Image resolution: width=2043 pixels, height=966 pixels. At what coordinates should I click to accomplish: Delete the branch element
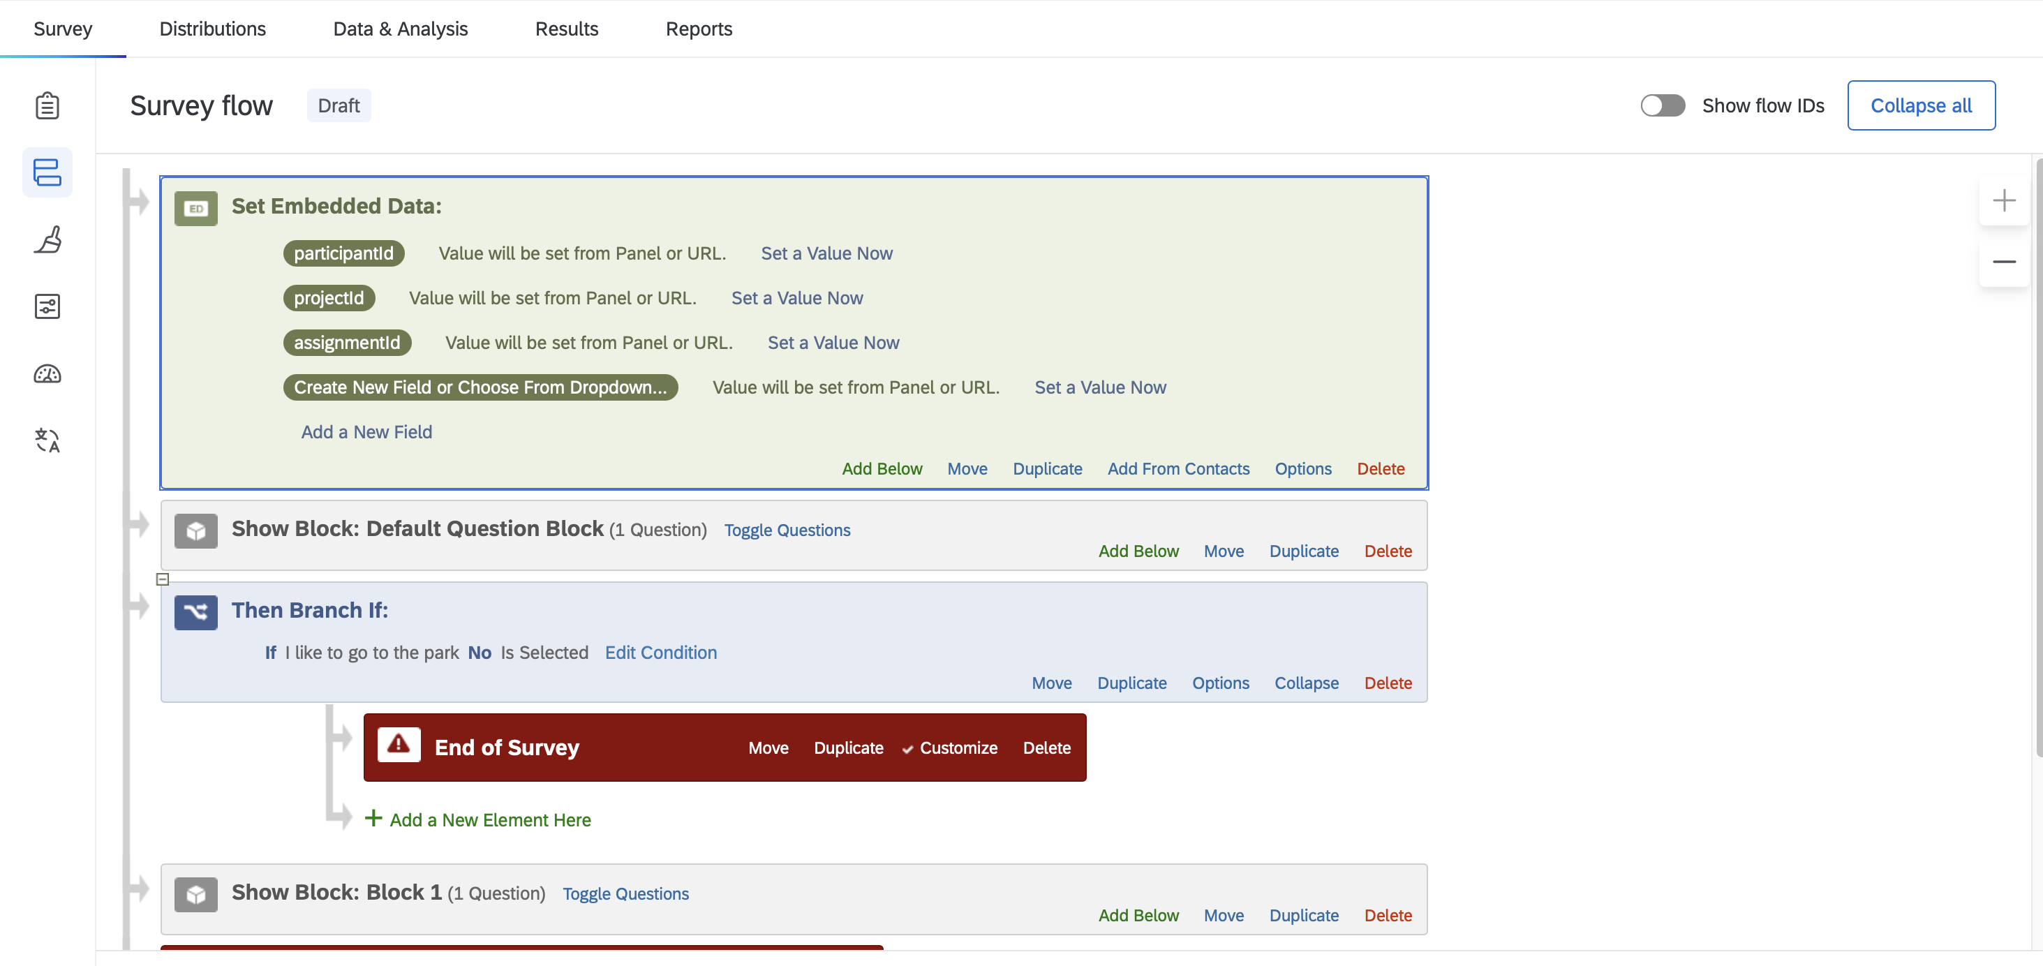pyautogui.click(x=1387, y=683)
